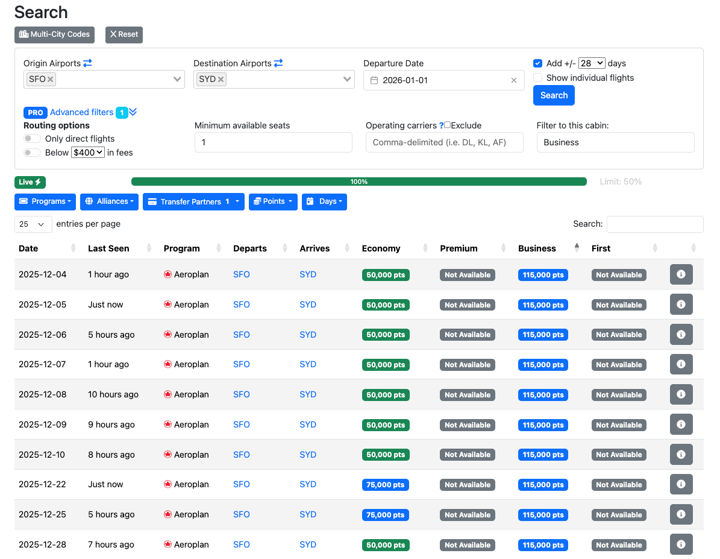Viewport: 720px width, 559px height.
Task: Open the Transfer Partners filter dropdown
Action: 193,202
